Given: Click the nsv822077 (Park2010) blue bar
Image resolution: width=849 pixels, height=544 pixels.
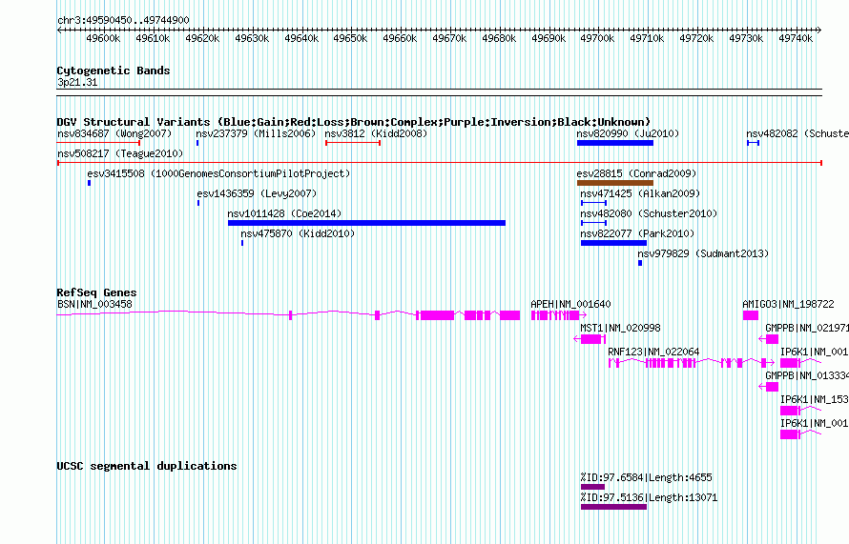Looking at the screenshot, I should (x=614, y=243).
